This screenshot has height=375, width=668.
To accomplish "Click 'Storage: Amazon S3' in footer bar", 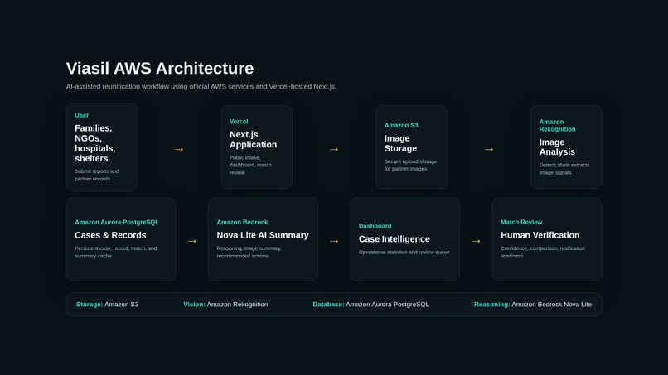I will tap(108, 305).
